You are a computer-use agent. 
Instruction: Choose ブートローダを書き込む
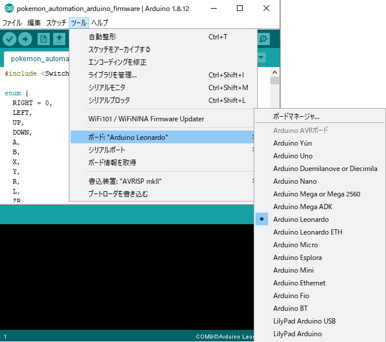tap(162, 194)
